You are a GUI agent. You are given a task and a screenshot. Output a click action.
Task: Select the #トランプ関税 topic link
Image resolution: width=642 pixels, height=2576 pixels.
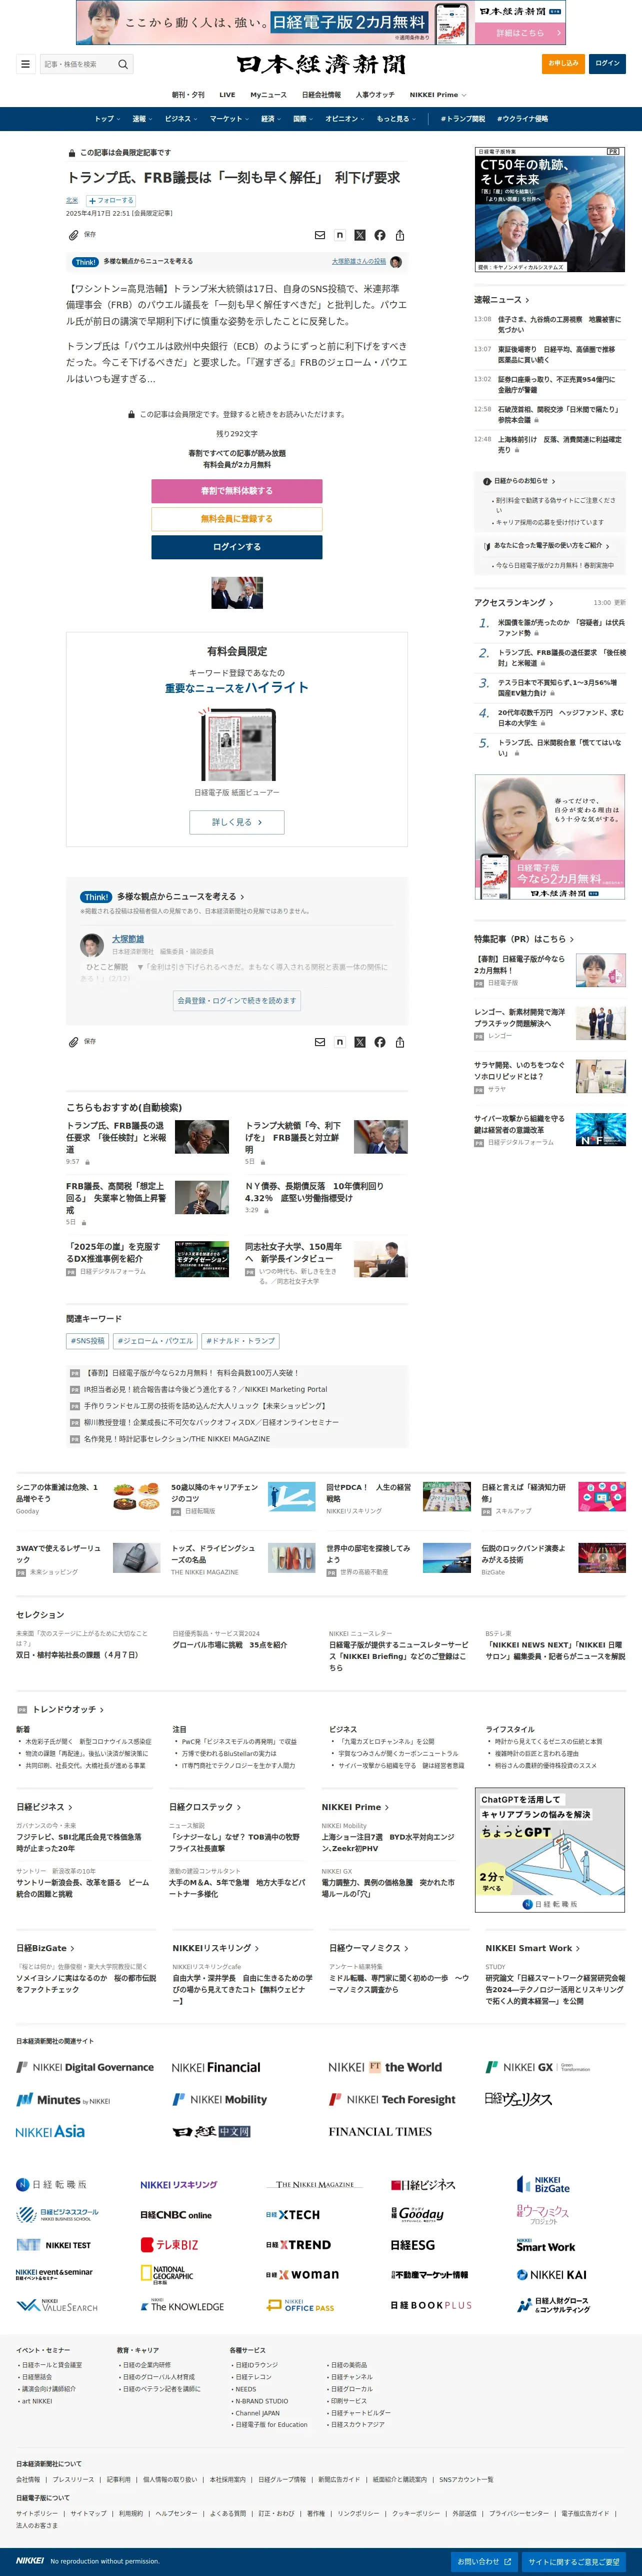[x=463, y=119]
